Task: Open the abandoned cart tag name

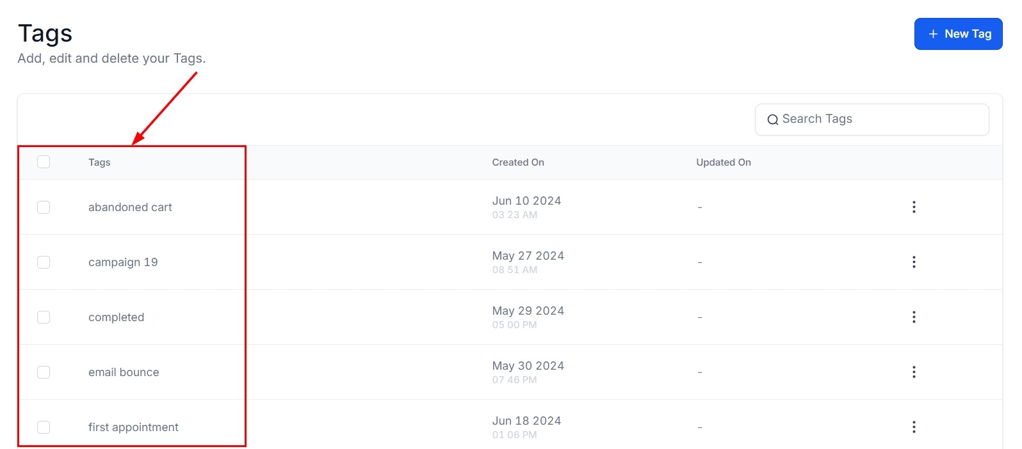Action: click(x=130, y=207)
